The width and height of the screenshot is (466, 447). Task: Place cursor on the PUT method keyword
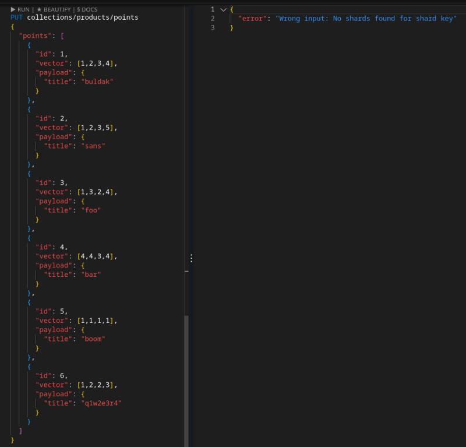[x=17, y=17]
